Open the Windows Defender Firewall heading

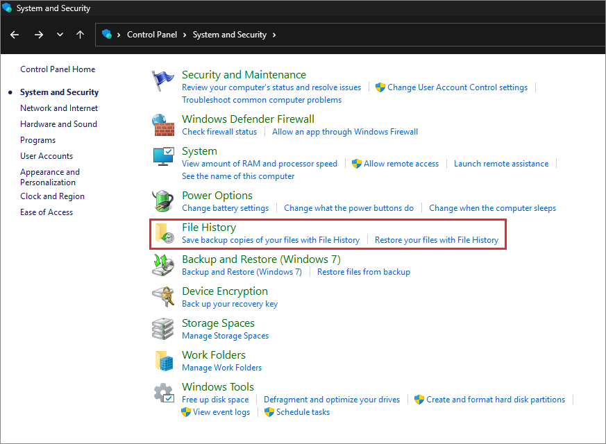(248, 119)
